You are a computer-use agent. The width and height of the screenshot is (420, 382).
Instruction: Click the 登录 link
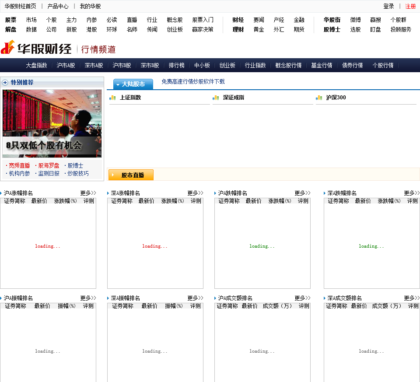tap(388, 6)
